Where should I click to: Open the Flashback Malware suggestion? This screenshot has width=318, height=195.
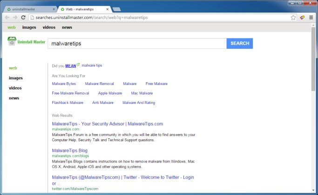(x=68, y=103)
